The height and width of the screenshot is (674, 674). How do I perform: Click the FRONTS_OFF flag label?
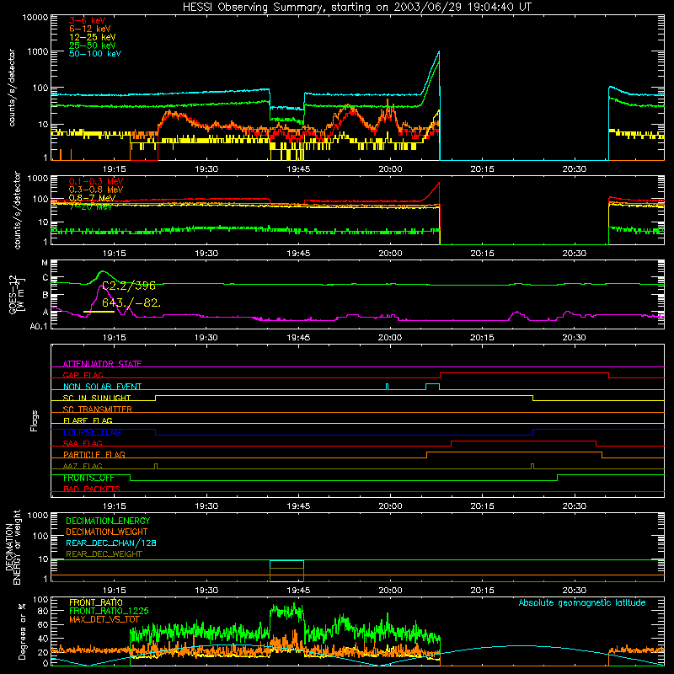[88, 478]
